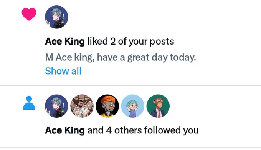Open the orange-turban cartoon avatar profile
The width and height of the screenshot is (261, 150).
pyautogui.click(x=107, y=106)
